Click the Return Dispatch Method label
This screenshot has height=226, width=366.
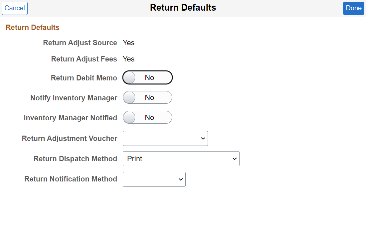(75, 159)
